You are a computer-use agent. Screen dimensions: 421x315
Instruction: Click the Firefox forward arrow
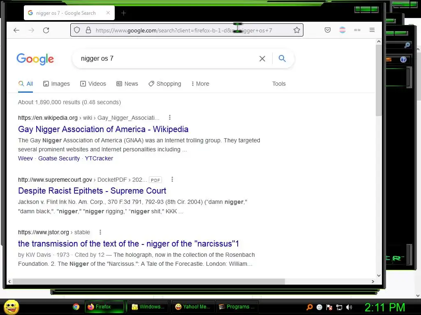coord(31,30)
